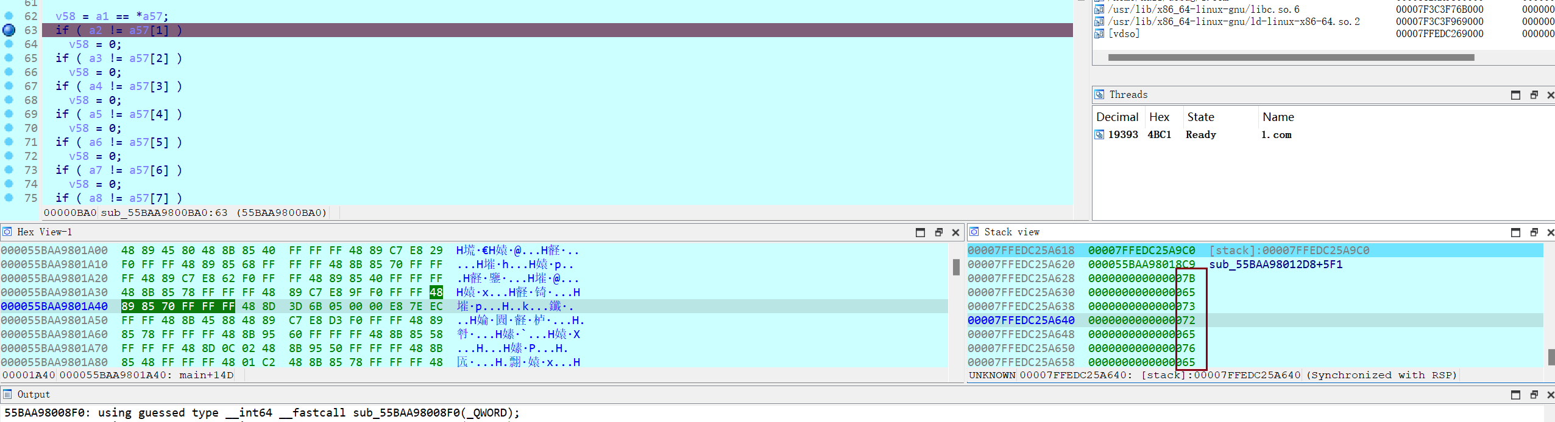1555x422 pixels.
Task: Click the Threads panel title icon
Action: click(1099, 94)
